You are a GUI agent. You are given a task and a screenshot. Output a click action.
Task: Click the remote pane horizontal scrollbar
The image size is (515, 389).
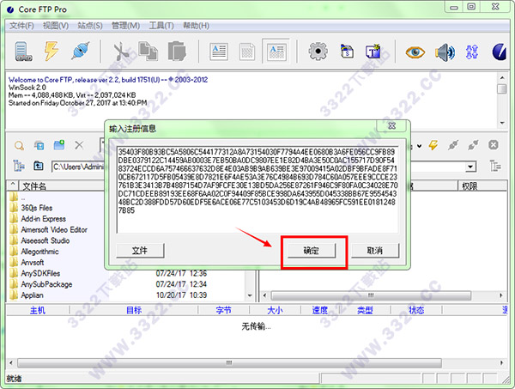point(371,295)
